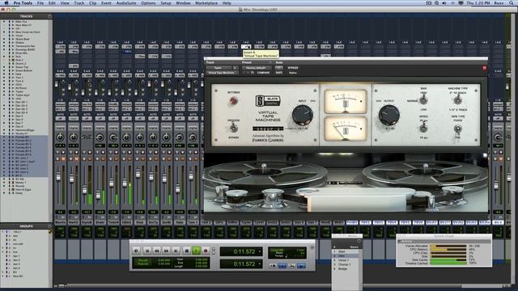Image resolution: width=518 pixels, height=291 pixels.
Task: Click the Compare button in plugin header
Action: point(263,73)
